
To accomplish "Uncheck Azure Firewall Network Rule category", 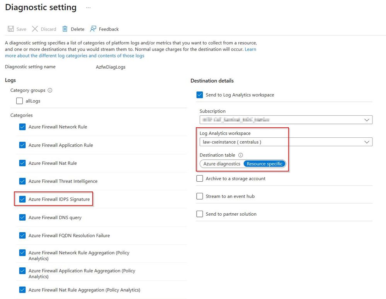I will pos(22,127).
